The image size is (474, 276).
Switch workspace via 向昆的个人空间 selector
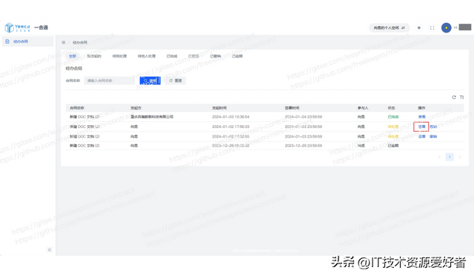coord(389,28)
